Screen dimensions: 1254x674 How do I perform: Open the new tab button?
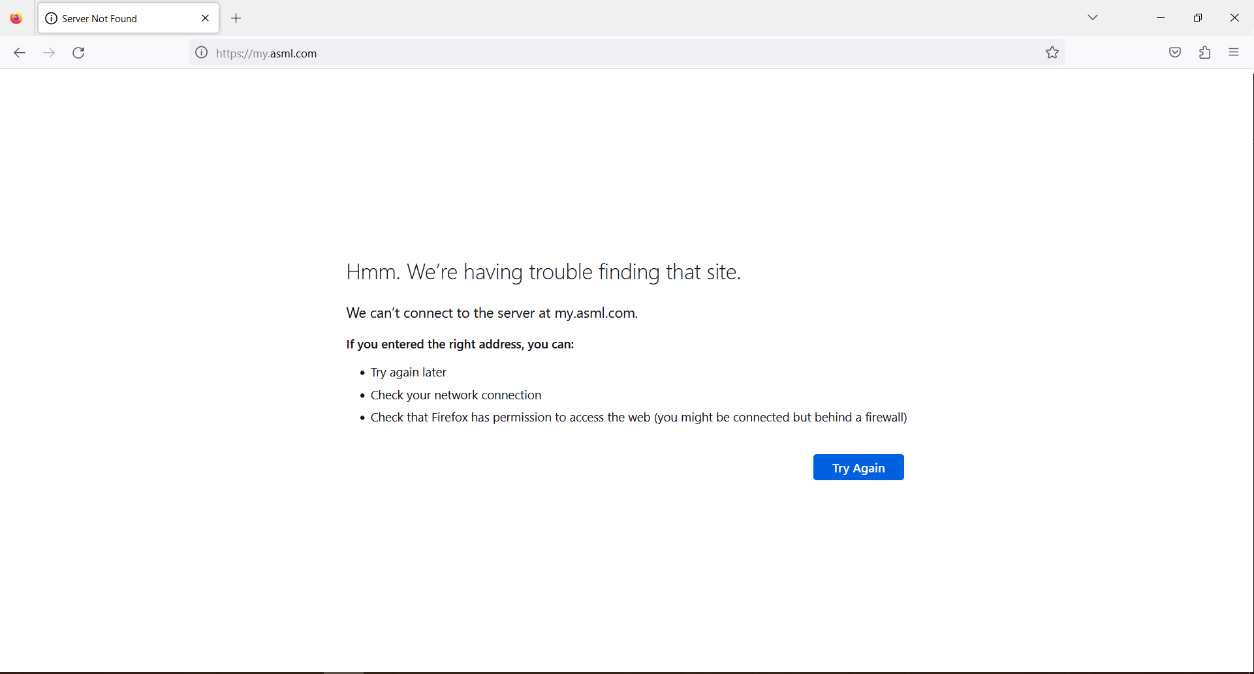236,18
